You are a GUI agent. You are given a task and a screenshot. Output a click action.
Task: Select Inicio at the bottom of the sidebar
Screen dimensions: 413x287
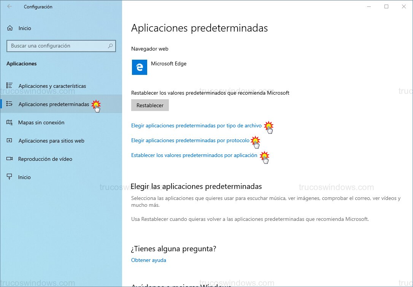coord(25,177)
